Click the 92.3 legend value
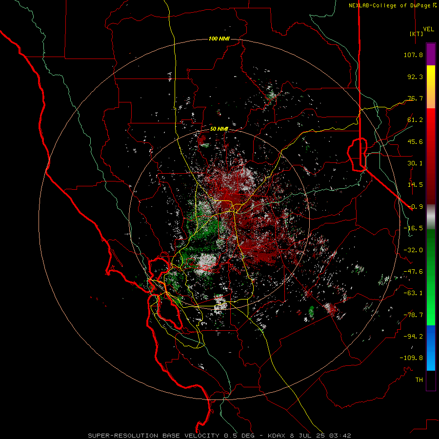This screenshot has width=439, height=439. point(415,77)
